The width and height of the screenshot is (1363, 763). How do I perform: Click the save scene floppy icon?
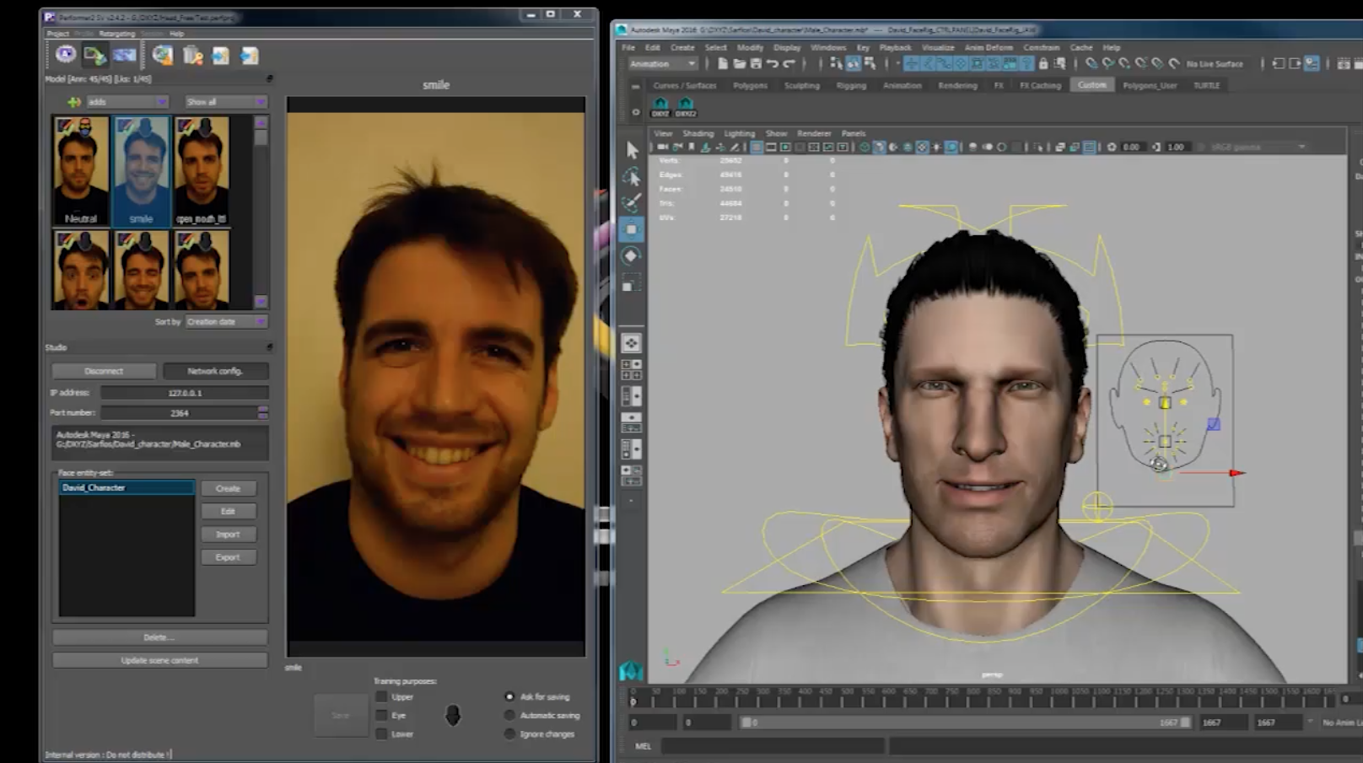[x=756, y=64]
